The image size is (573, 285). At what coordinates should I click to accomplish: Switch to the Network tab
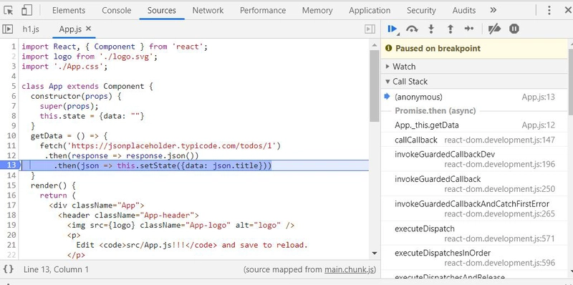(208, 10)
